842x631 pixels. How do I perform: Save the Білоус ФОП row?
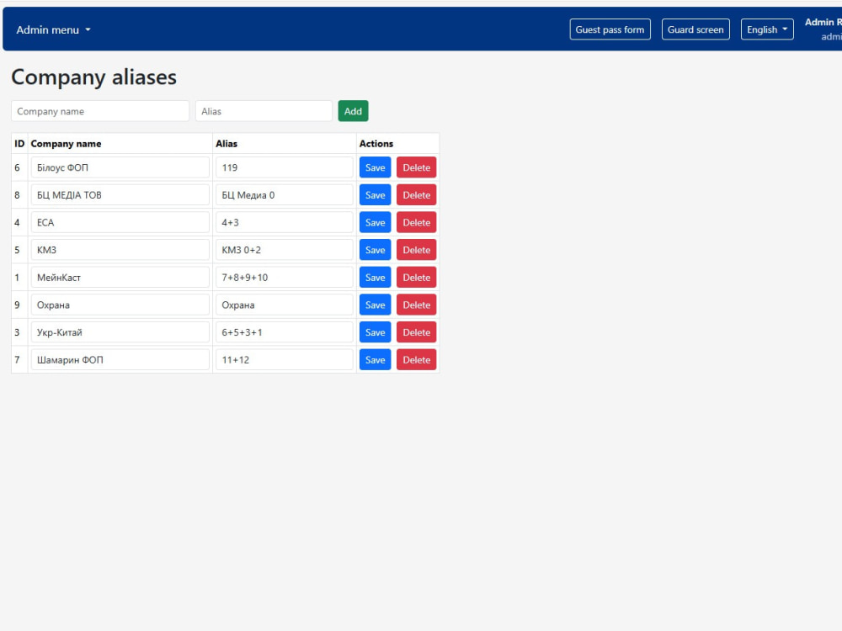pyautogui.click(x=375, y=167)
